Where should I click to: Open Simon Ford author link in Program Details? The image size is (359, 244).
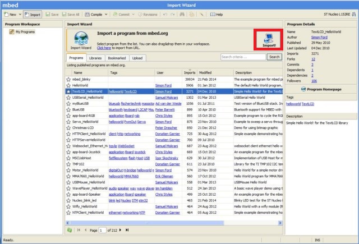pyautogui.click(x=319, y=37)
